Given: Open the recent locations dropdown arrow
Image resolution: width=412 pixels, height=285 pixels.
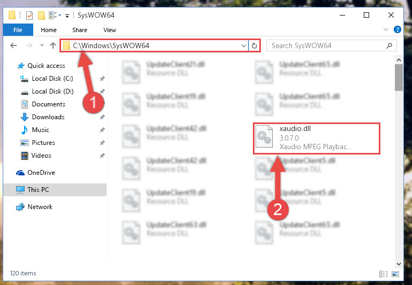Looking at the screenshot, I should (42, 45).
